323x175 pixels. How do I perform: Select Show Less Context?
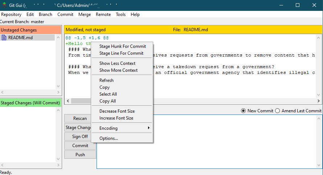pos(122,63)
